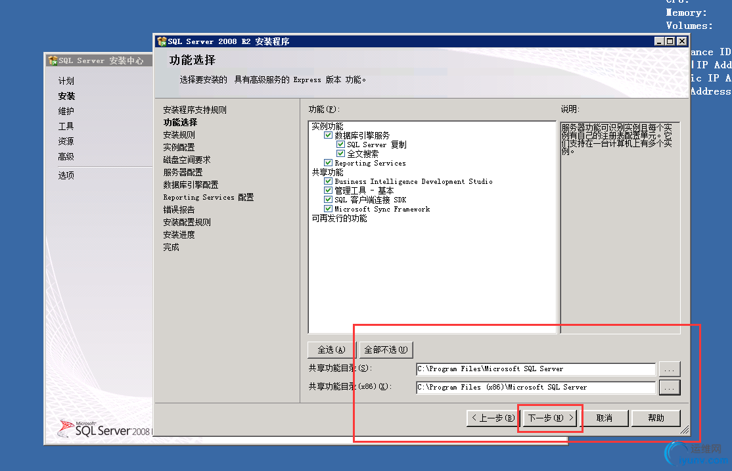Image resolution: width=732 pixels, height=471 pixels.
Task: Toggle Business Intelligence Development Studio checkbox
Action: [328, 181]
